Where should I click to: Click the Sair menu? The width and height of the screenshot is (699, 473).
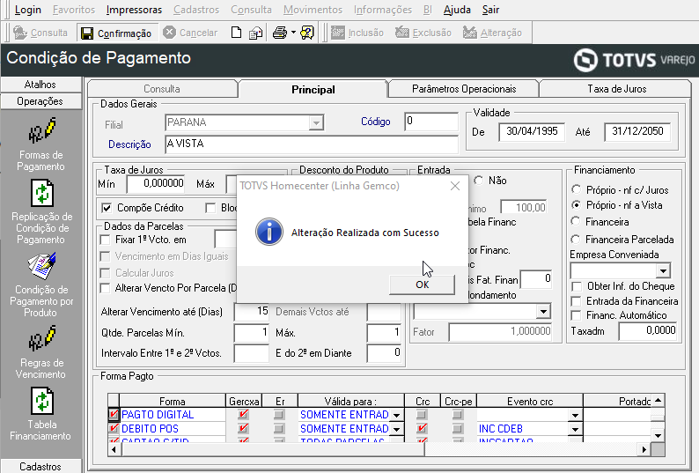coord(490,10)
